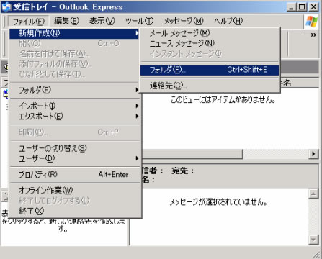Image resolution: width=322 pixels, height=259 pixels.
Task: Choose 終了(X) to exit
Action: tap(74, 211)
